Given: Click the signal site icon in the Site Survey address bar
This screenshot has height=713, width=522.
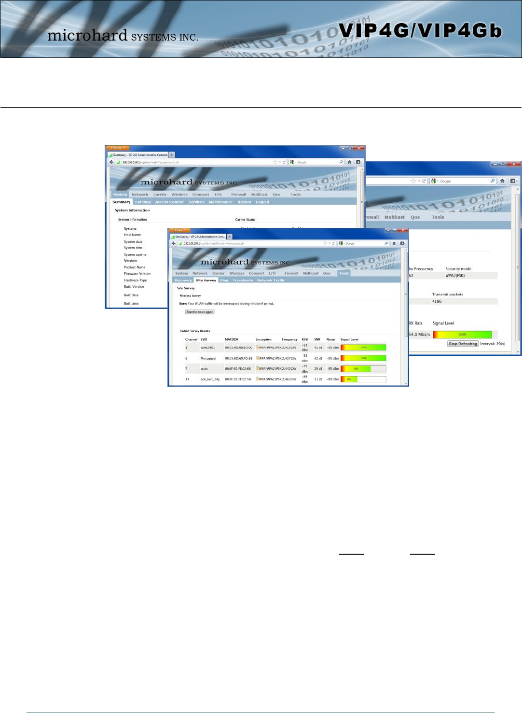Looking at the screenshot, I should 180,243.
